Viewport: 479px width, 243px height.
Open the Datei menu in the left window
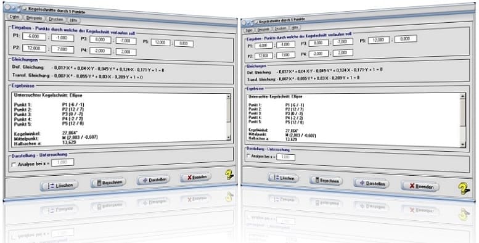[x=14, y=17]
